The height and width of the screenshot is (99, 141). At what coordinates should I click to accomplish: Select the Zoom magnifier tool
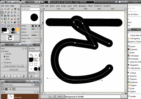coord(8,12)
